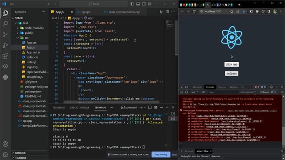Open Source Control view in VS Code
Screen dimensions: 285x160
[x=5, y=35]
